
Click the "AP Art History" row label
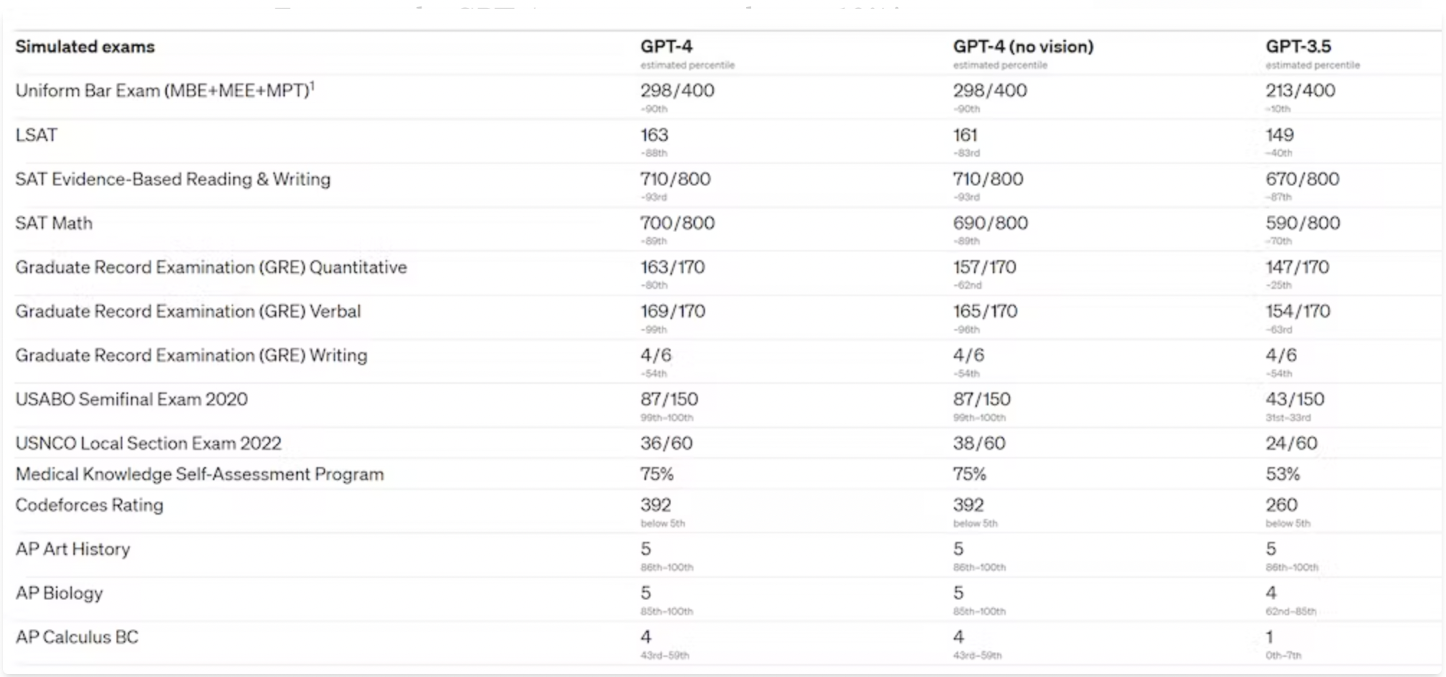[x=73, y=549]
